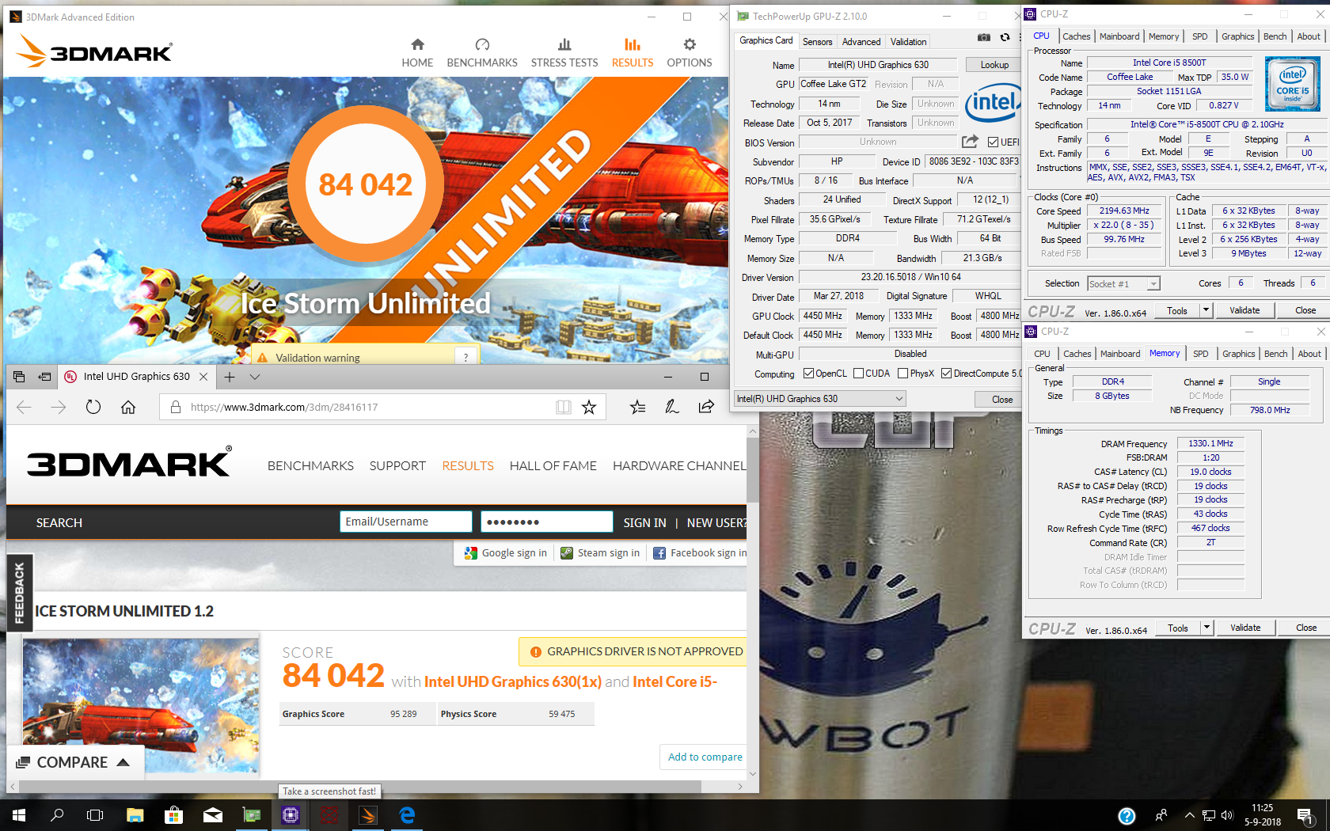Open HALL OF FAME on 3DMark website
Viewport: 1330px width, 831px height.
coord(553,466)
